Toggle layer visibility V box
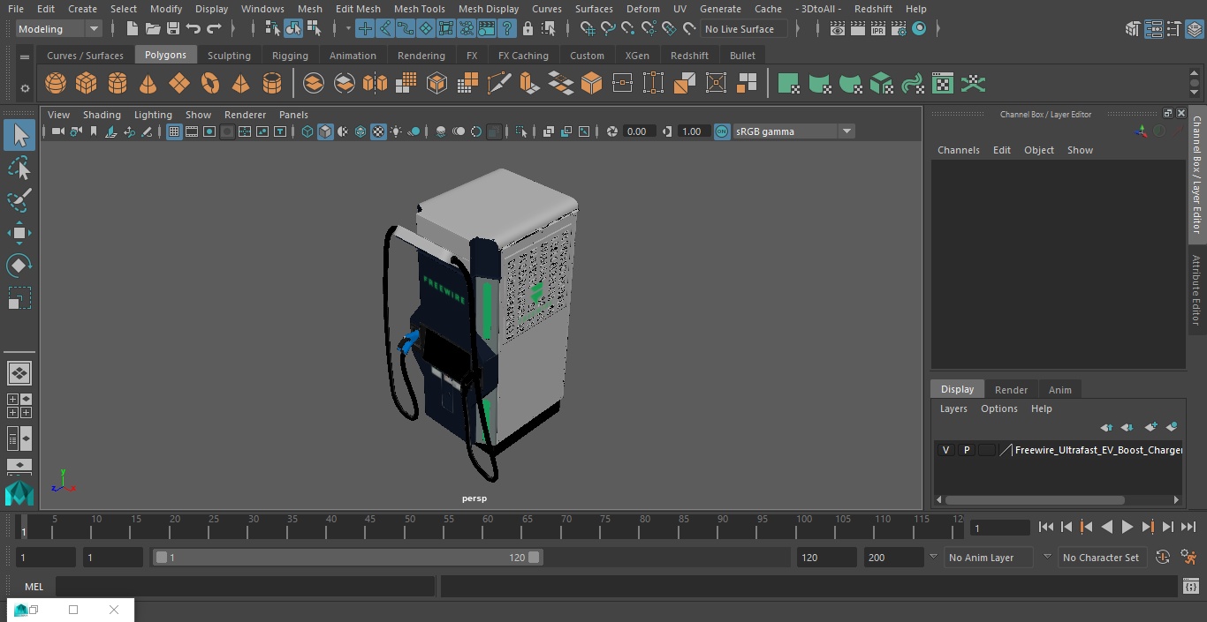The width and height of the screenshot is (1207, 622). pos(945,450)
